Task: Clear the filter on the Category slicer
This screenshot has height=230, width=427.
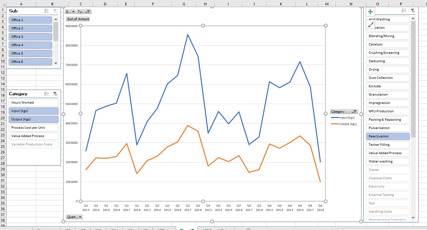Action: pos(55,94)
